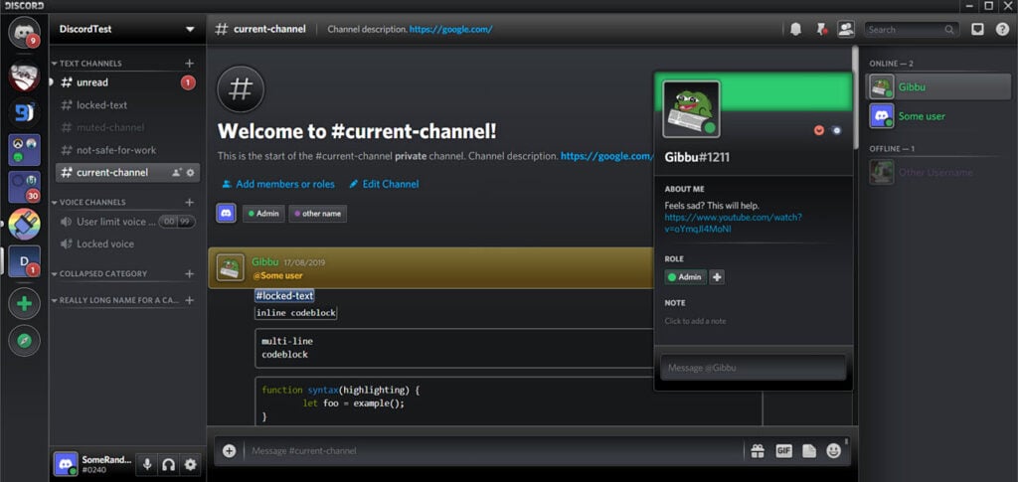The image size is (1018, 482).
Task: Open current-channel edit settings gear
Action: [x=190, y=173]
